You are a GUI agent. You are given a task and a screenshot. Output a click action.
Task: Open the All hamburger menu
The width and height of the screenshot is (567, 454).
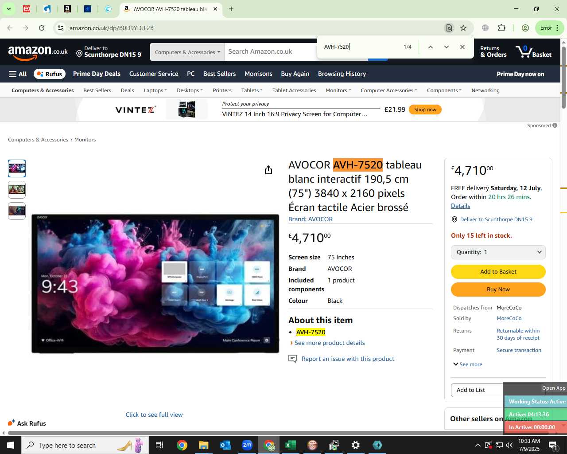tap(18, 74)
